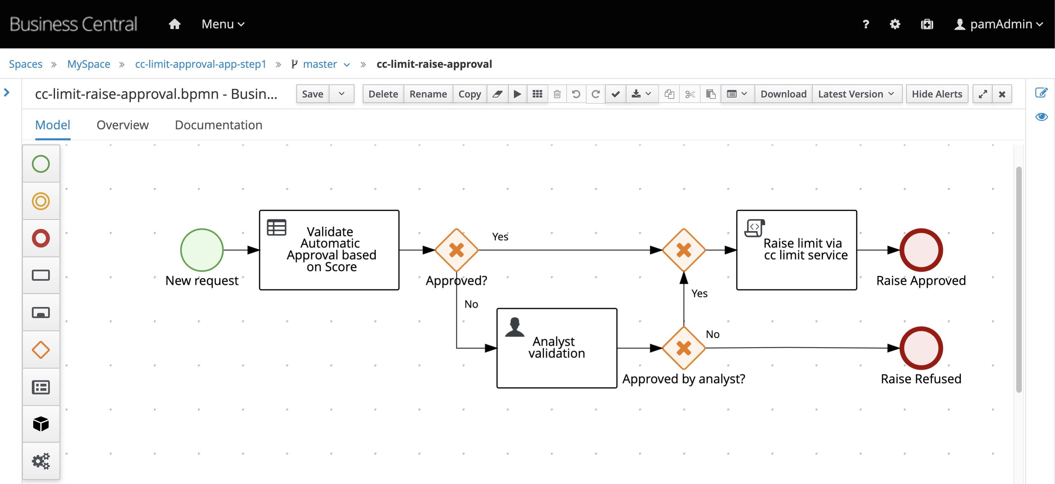Open MySpace breadcrumb link
This screenshot has width=1055, height=484.
(x=89, y=64)
